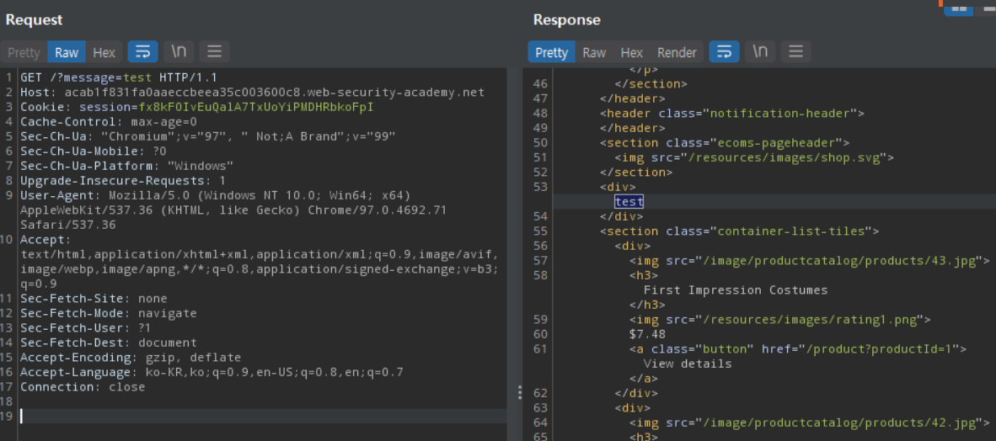
Task: Switch Request view to Hex tab
Action: pyautogui.click(x=104, y=52)
